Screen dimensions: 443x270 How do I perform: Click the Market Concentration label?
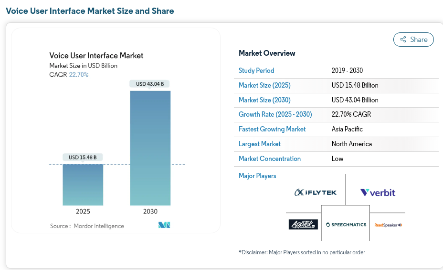click(270, 159)
